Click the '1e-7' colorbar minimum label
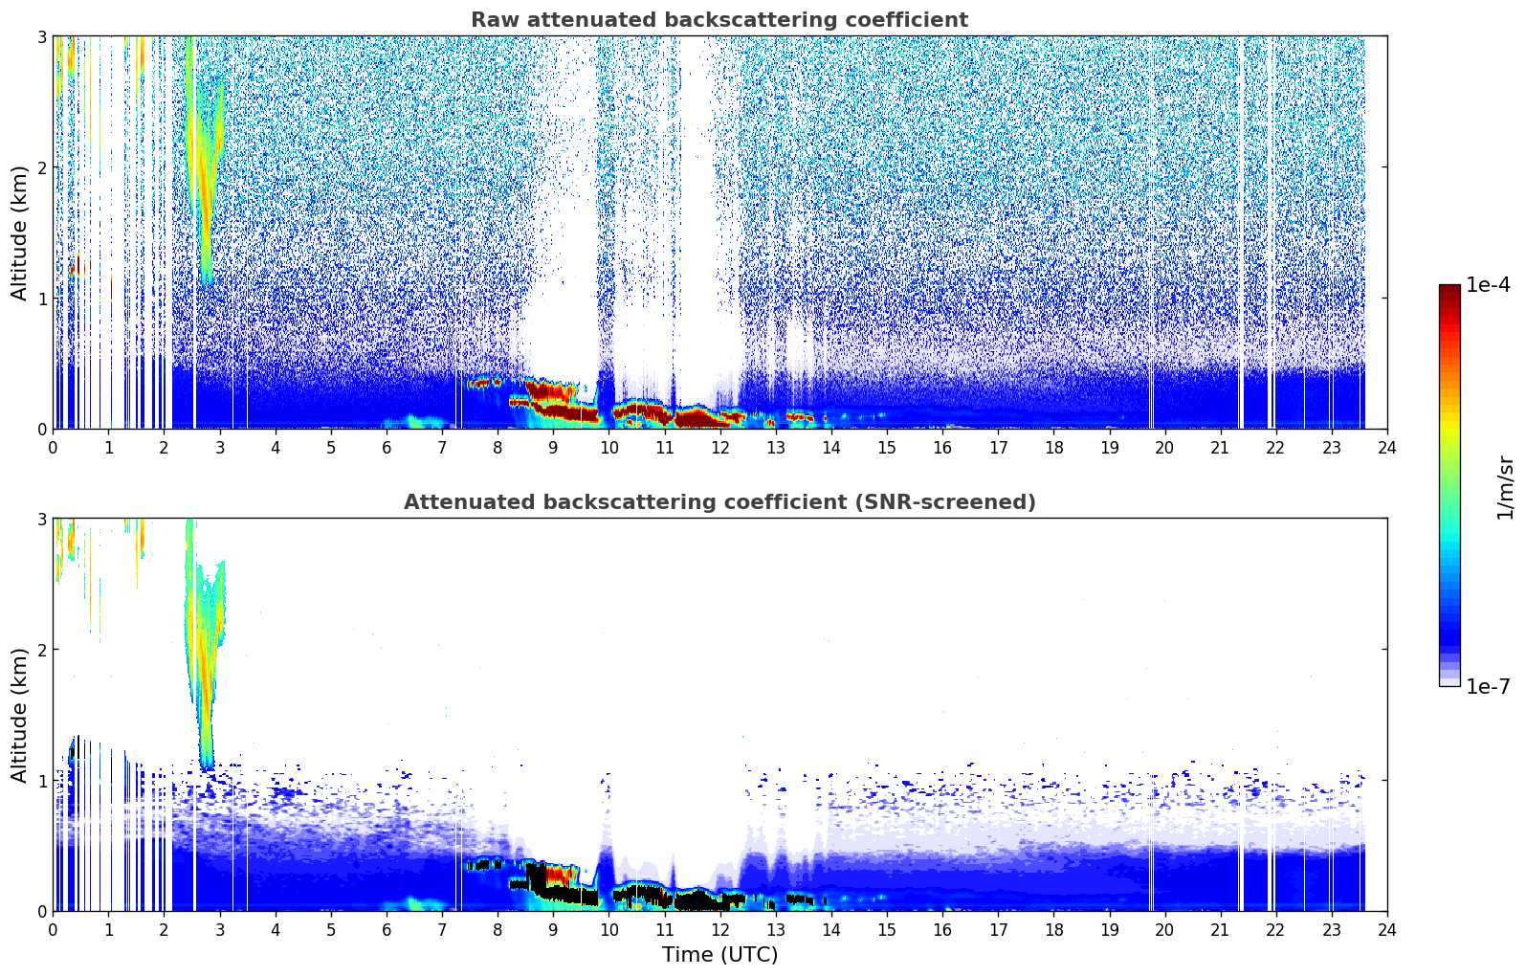1526x976 pixels. tap(1488, 686)
